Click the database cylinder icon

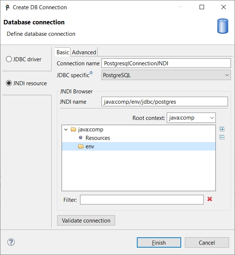(222, 26)
